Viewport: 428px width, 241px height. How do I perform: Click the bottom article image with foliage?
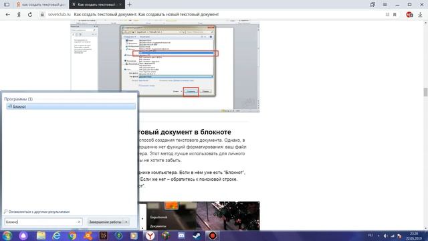click(199, 216)
